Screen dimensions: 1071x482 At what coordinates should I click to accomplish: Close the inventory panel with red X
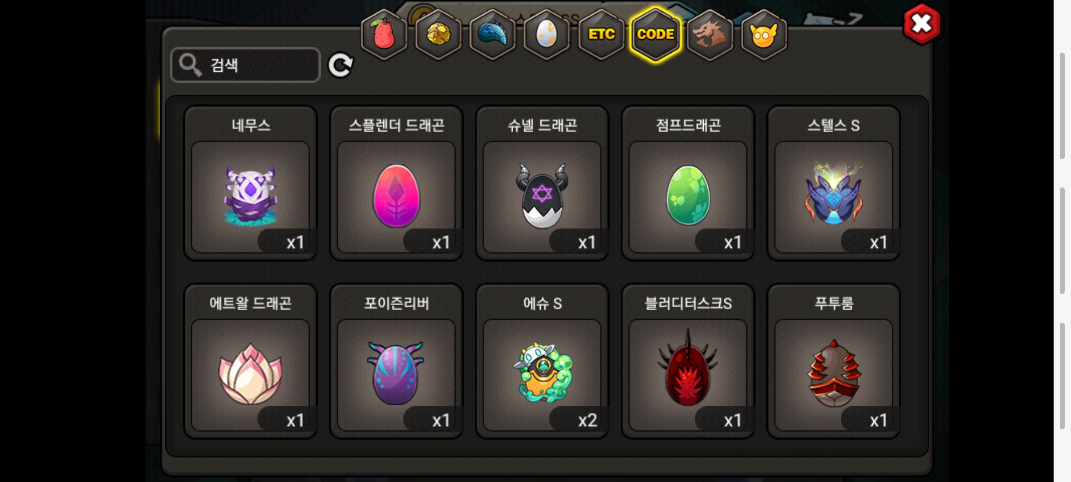(922, 24)
